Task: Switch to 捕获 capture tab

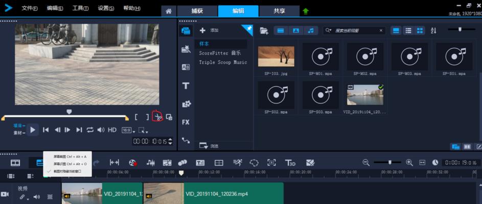Action: click(197, 11)
